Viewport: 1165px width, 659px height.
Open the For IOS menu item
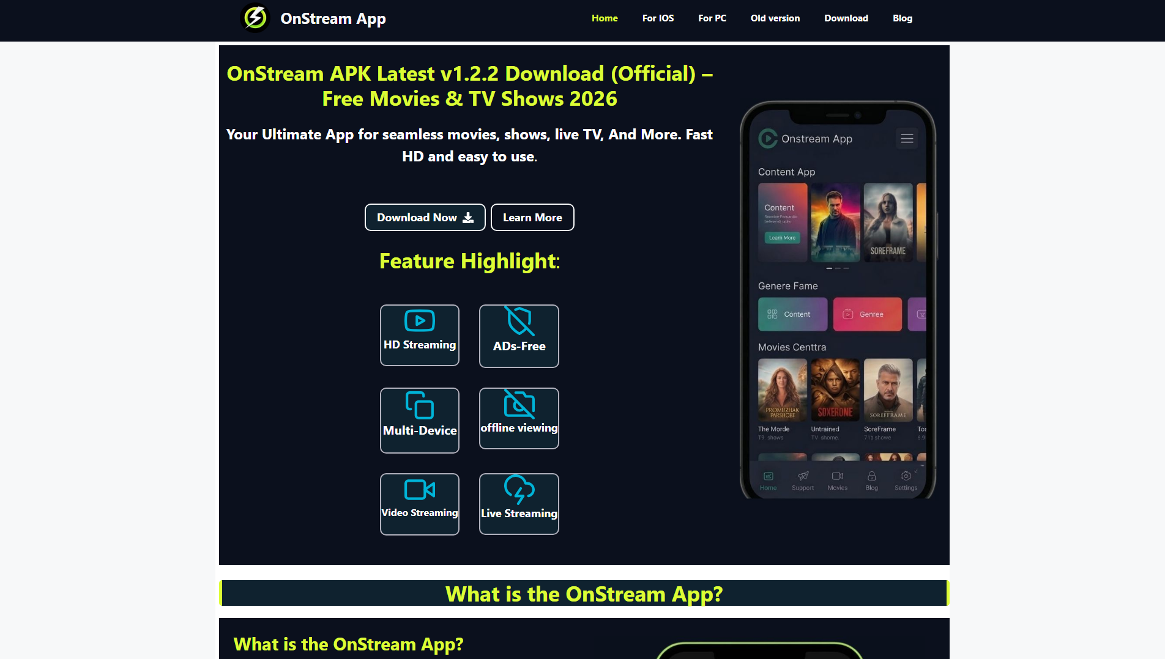[658, 18]
